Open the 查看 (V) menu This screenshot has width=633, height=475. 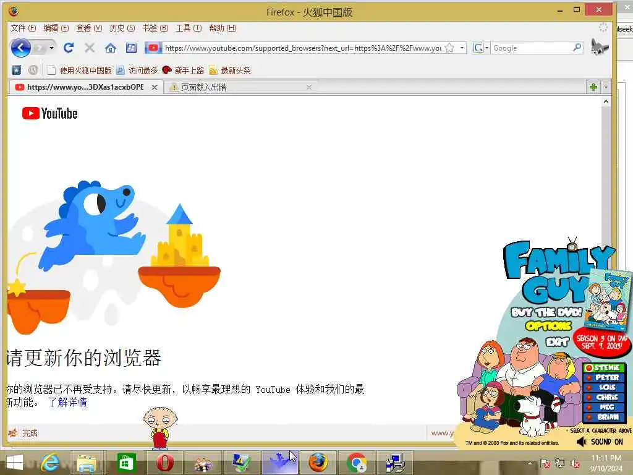(x=89, y=28)
